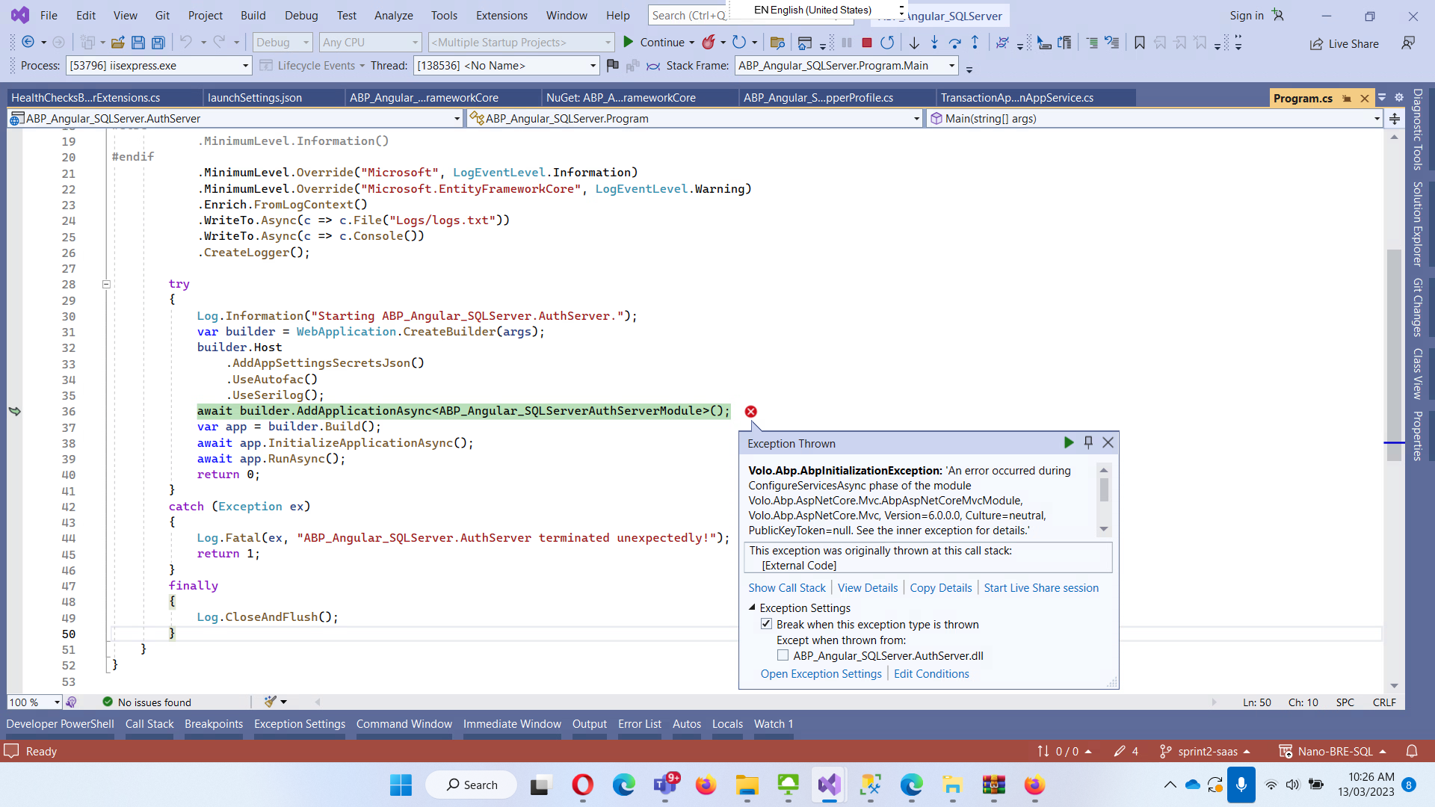Click the Stop Debugging red square
This screenshot has width=1435, height=807.
coord(867,43)
